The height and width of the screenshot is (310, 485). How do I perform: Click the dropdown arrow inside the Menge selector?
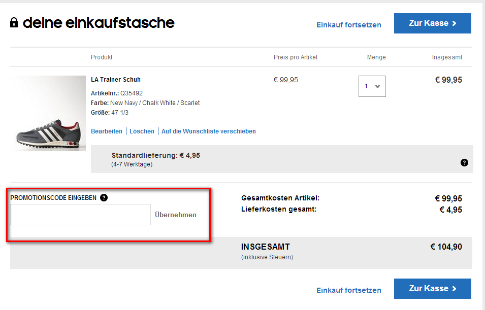point(378,86)
